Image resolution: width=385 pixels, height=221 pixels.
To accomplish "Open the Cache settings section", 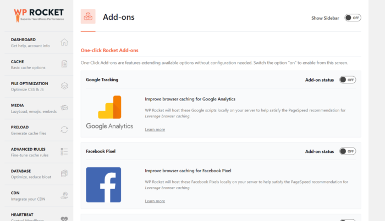I will coord(39,64).
